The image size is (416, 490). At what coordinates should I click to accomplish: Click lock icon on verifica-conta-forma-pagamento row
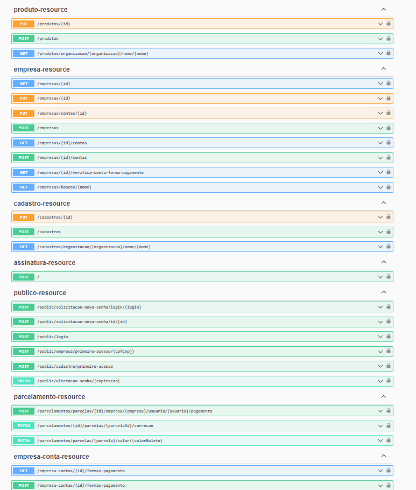tap(389, 172)
